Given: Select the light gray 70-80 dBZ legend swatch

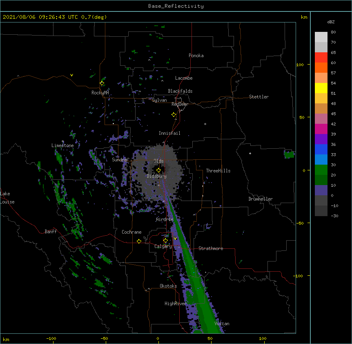Looking at the screenshot, I should click(x=321, y=37).
